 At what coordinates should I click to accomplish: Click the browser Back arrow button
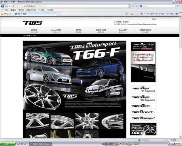tap(2, 6)
